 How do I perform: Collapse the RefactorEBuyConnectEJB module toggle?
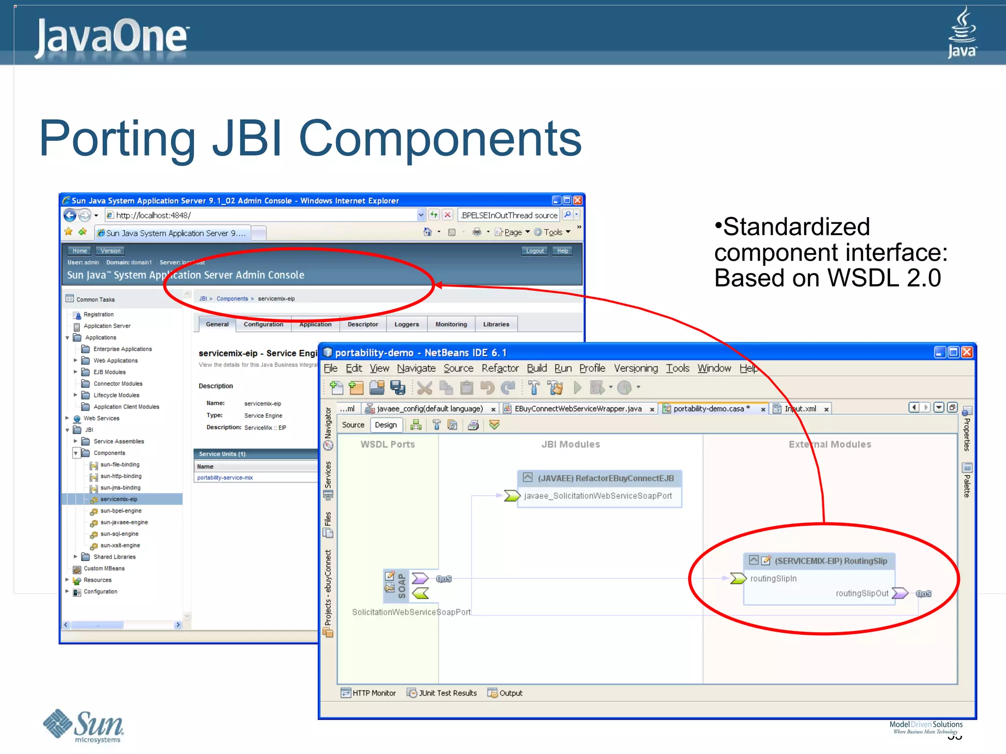point(528,477)
